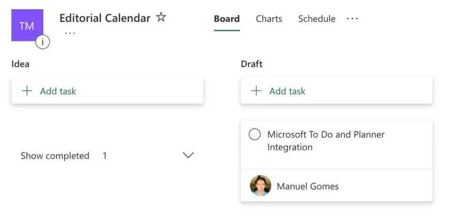Open the plan info icon on TM logo
The width and height of the screenshot is (458, 220).
coord(42,43)
